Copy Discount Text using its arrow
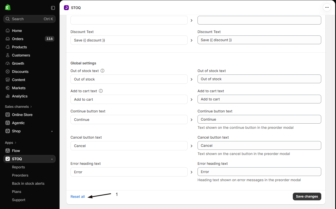The image size is (336, 209). coord(191,40)
